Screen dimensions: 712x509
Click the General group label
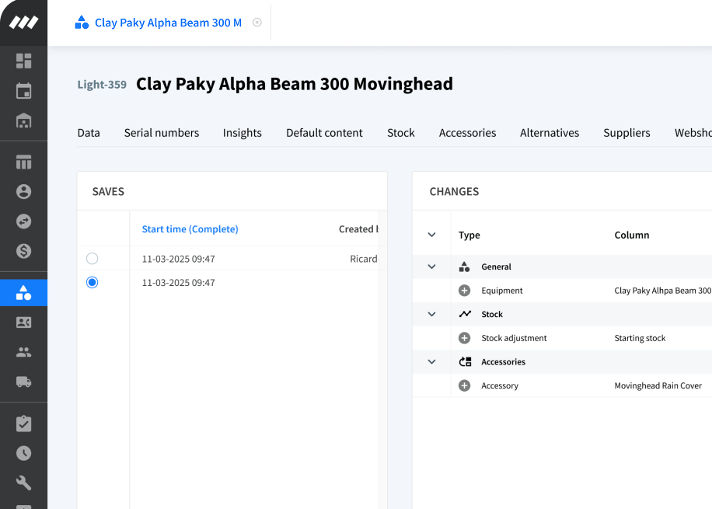pyautogui.click(x=496, y=267)
